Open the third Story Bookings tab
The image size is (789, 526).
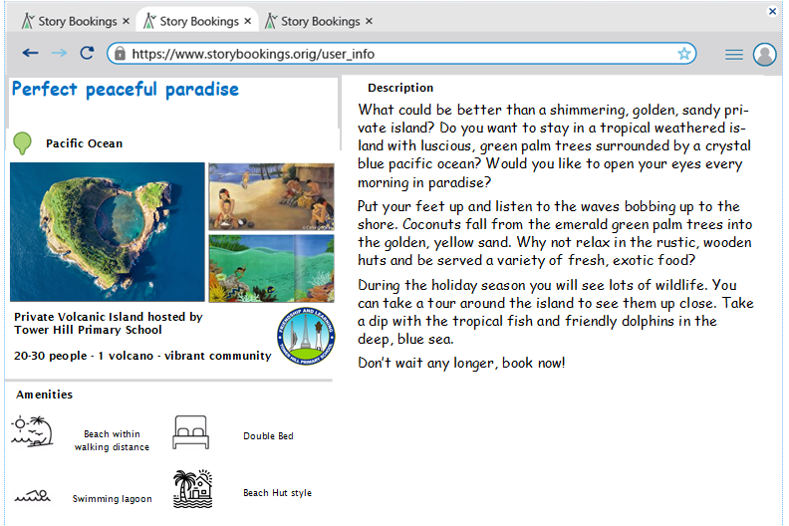319,21
